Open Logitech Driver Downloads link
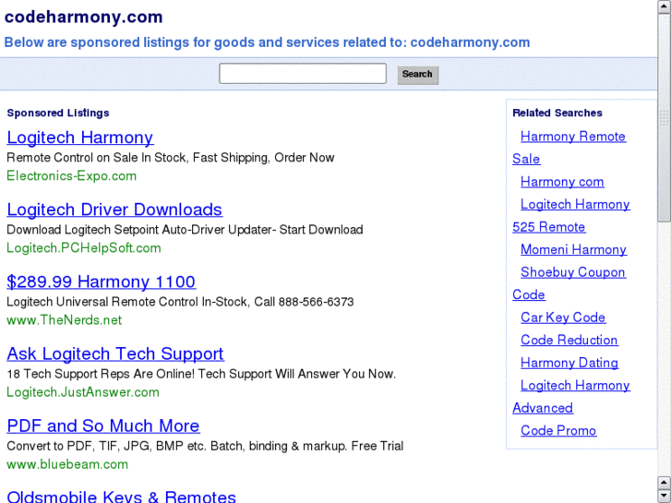Viewport: 671px width, 503px height. tap(114, 210)
